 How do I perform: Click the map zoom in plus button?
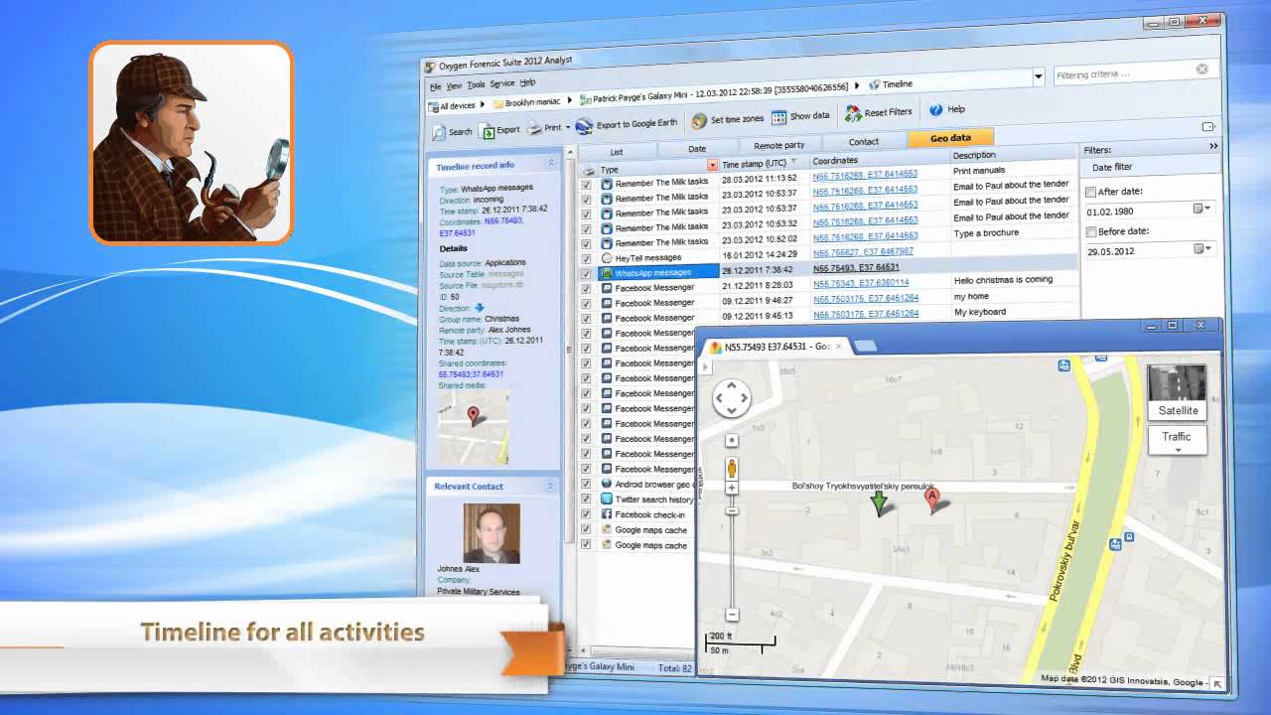[x=732, y=489]
